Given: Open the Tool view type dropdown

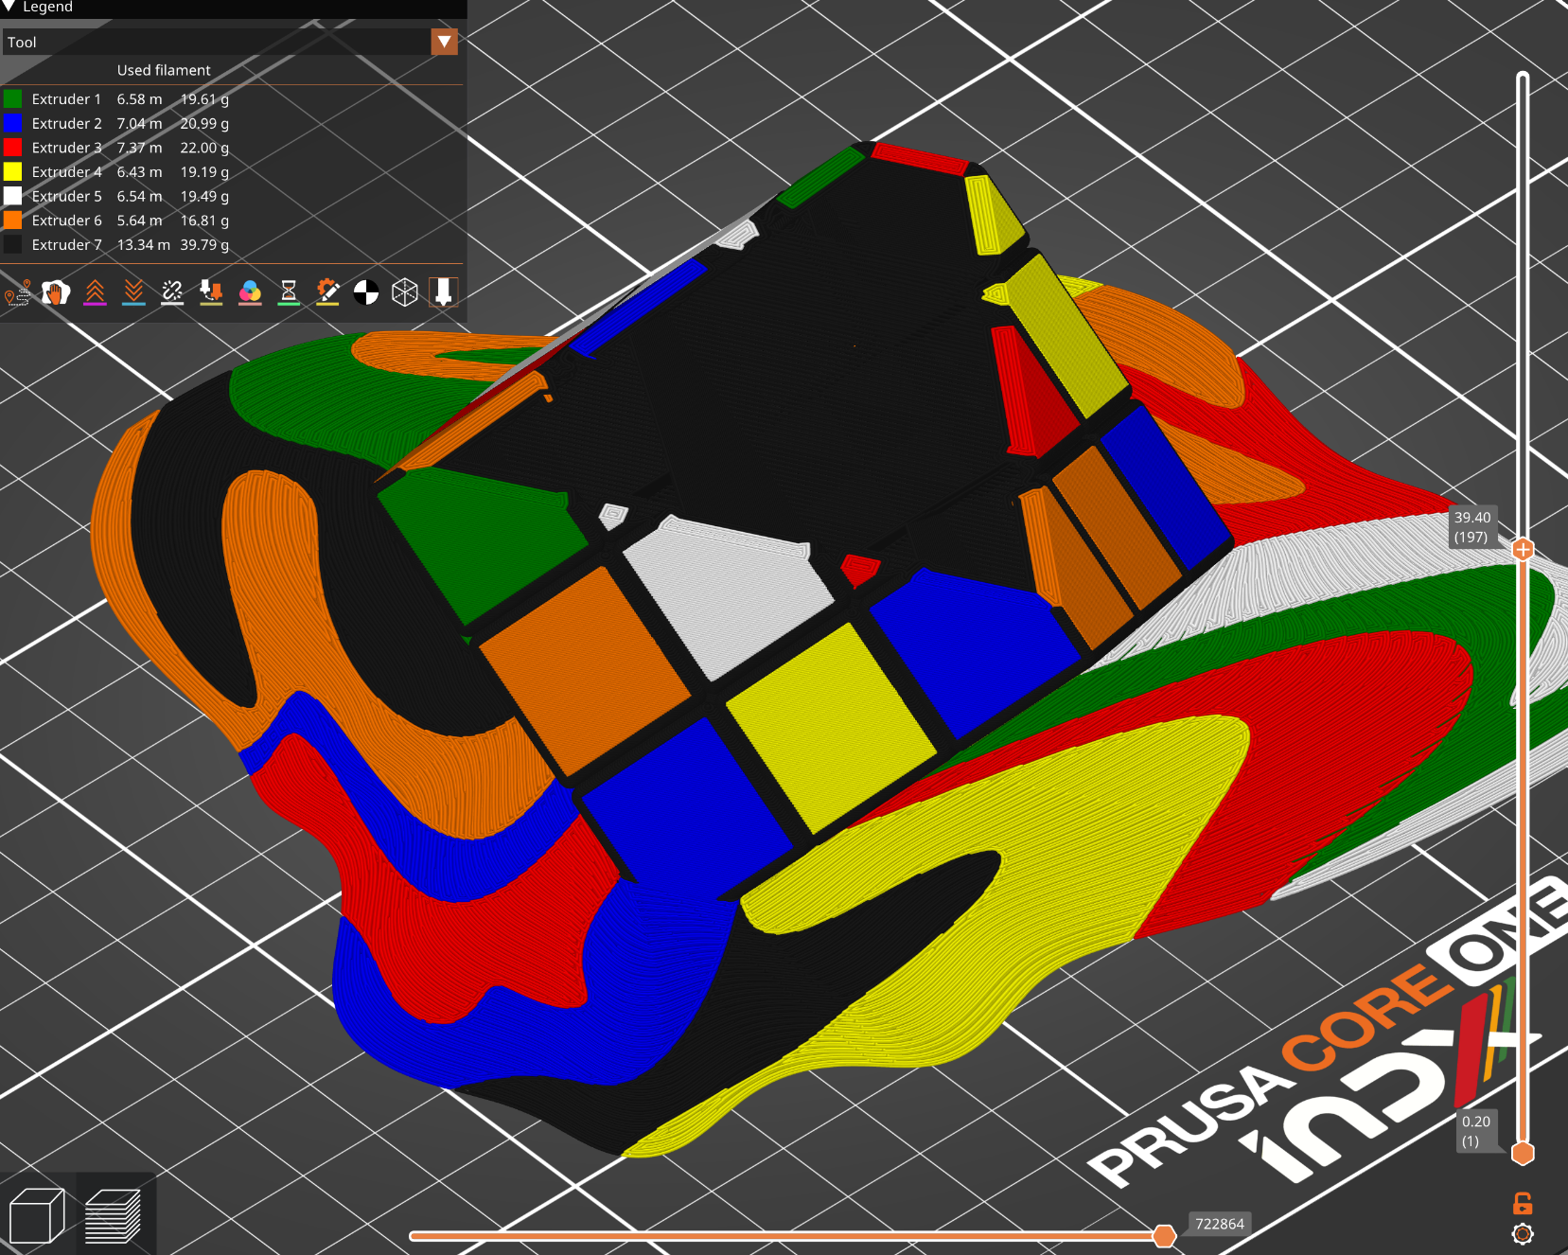Looking at the screenshot, I should (231, 42).
